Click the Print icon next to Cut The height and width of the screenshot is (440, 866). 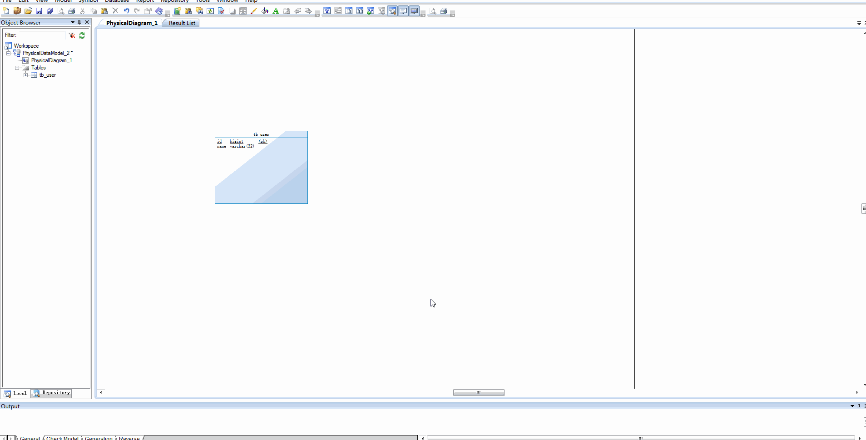coord(72,11)
